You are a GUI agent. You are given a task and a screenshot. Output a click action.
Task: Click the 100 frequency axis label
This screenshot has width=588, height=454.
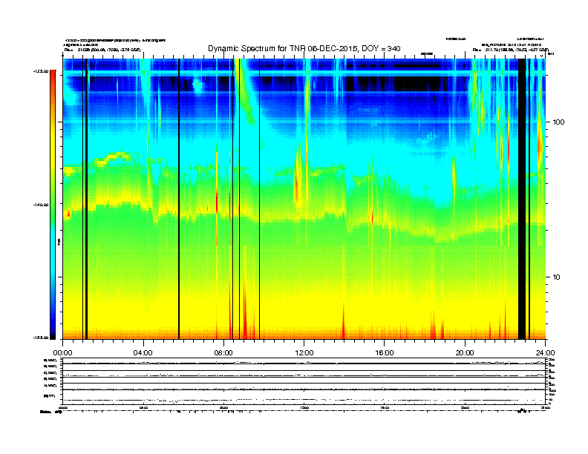(559, 122)
